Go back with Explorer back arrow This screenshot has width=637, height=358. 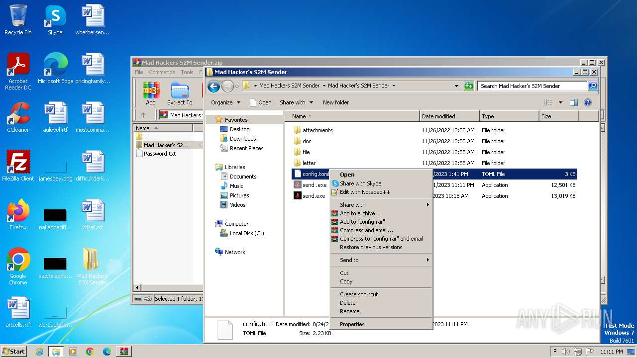click(x=213, y=86)
